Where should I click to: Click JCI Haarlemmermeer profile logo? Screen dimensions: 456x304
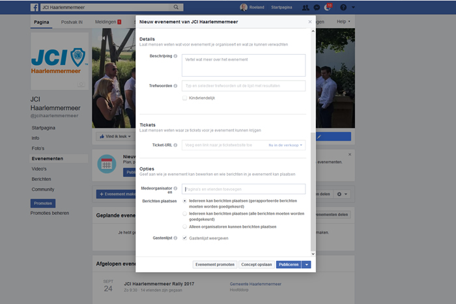tap(60, 61)
